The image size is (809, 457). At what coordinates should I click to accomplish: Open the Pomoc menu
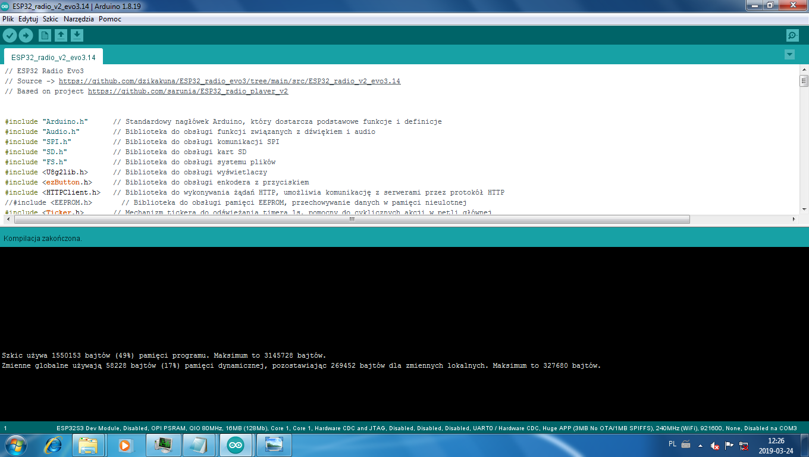(x=110, y=19)
